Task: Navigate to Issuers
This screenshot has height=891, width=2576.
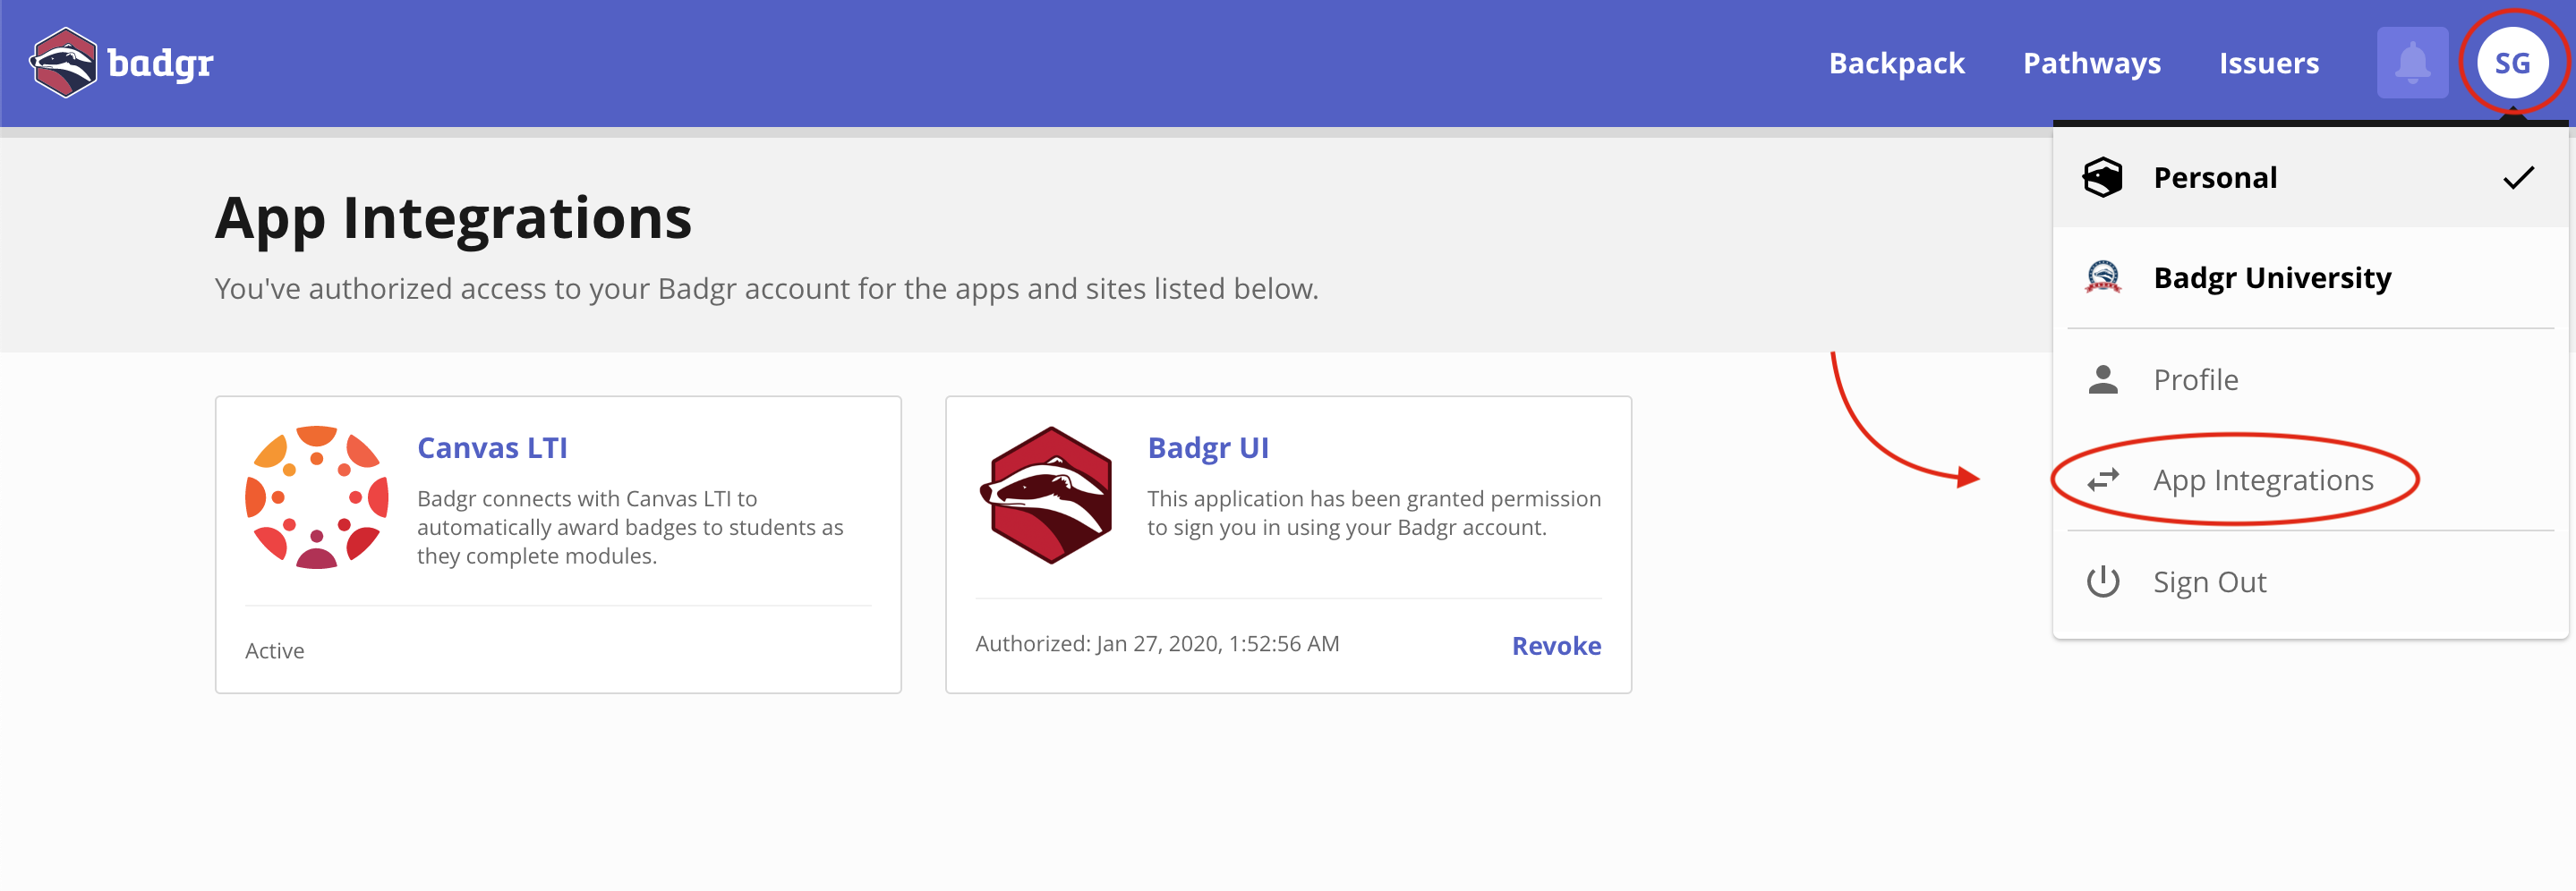Action: click(x=2269, y=63)
